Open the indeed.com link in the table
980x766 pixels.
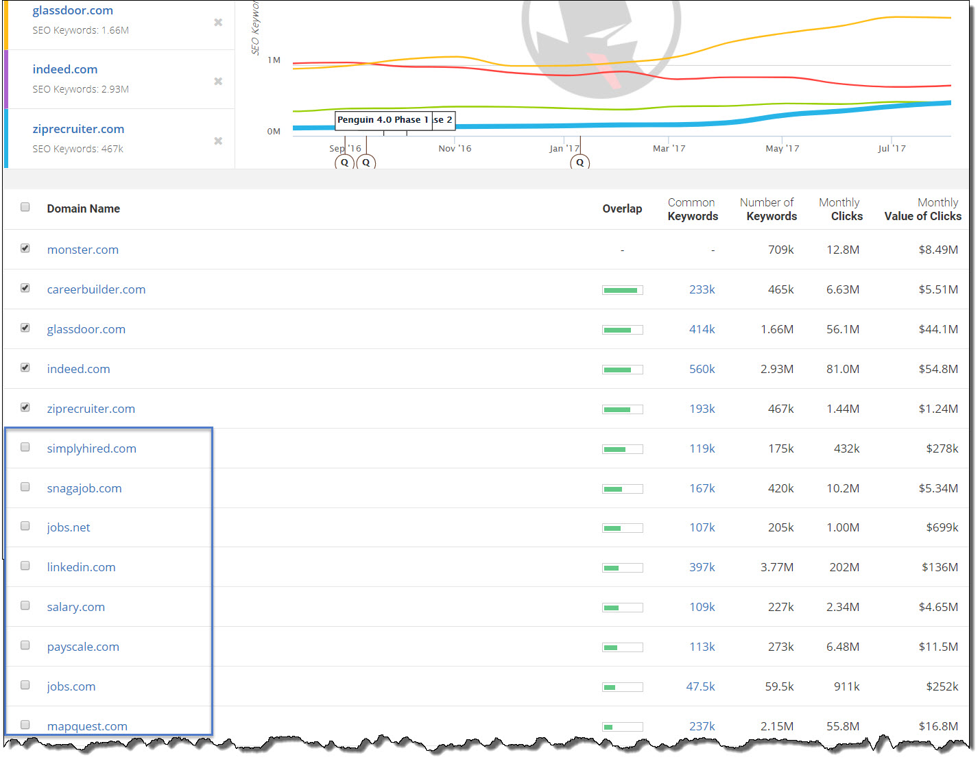tap(78, 369)
